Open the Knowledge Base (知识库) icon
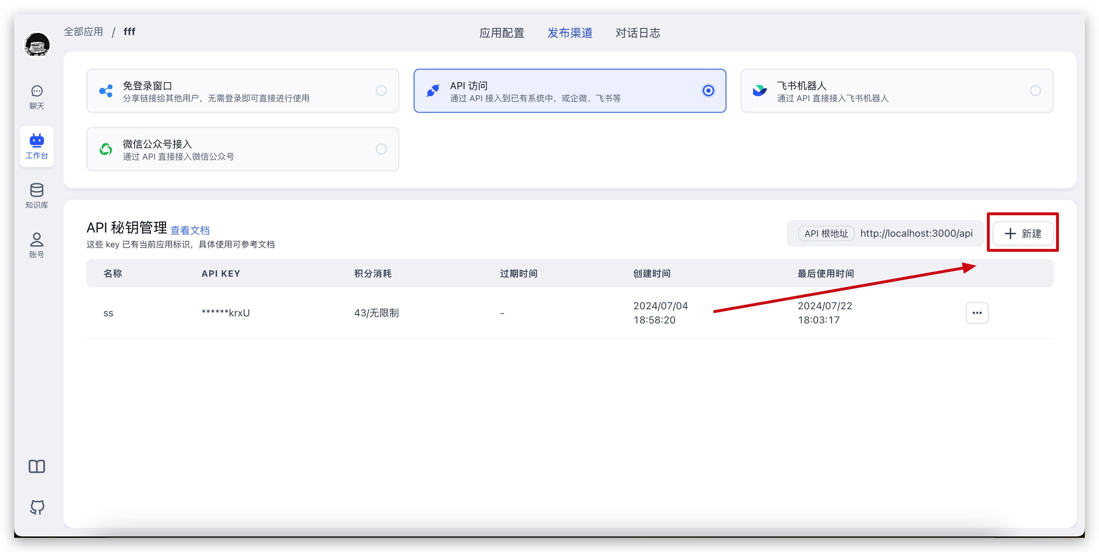The height and width of the screenshot is (552, 1099). [37, 196]
